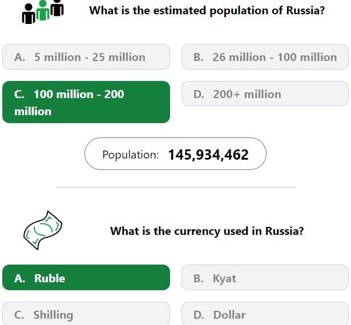Click the green banknote currency icon
This screenshot has width=351, height=325.
(43, 230)
